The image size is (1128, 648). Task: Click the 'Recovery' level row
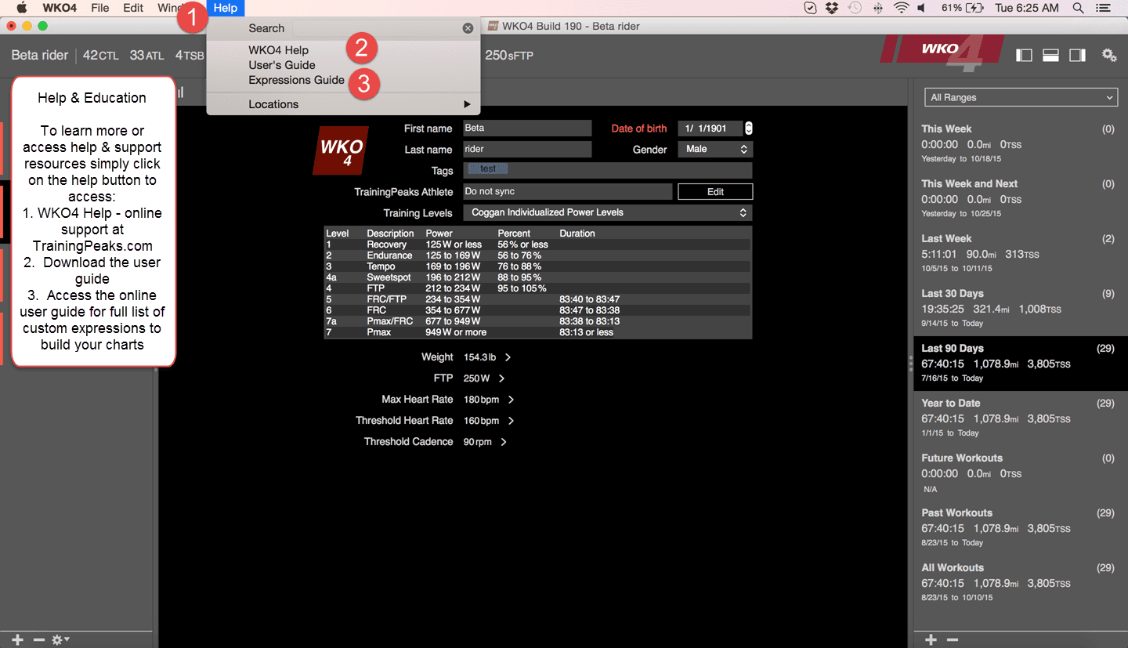pyautogui.click(x=537, y=244)
